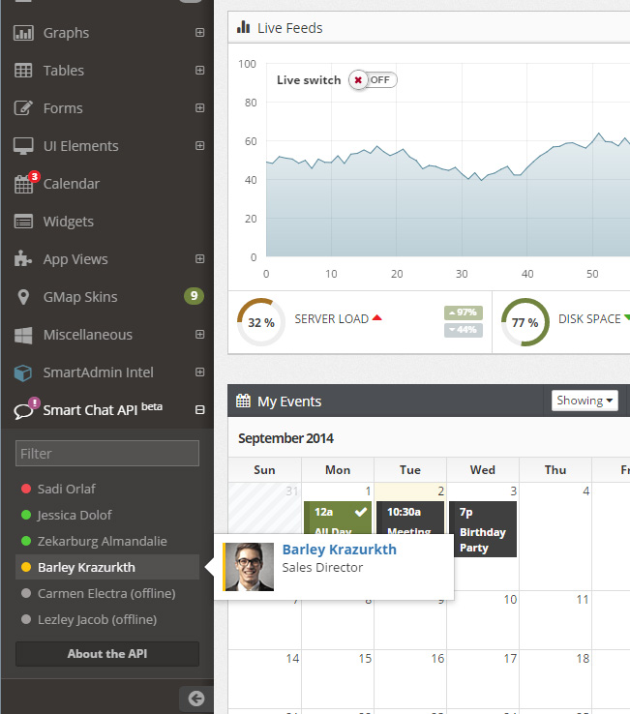Toggle the Live switch on
630x714 pixels.
point(373,80)
